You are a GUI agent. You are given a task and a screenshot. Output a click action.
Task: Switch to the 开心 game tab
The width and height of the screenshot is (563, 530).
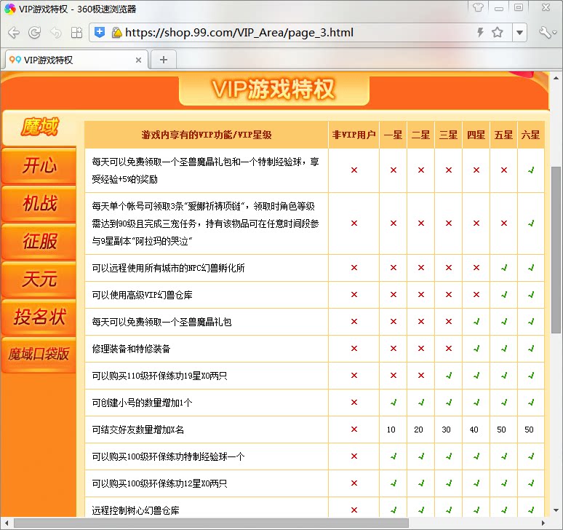39,166
